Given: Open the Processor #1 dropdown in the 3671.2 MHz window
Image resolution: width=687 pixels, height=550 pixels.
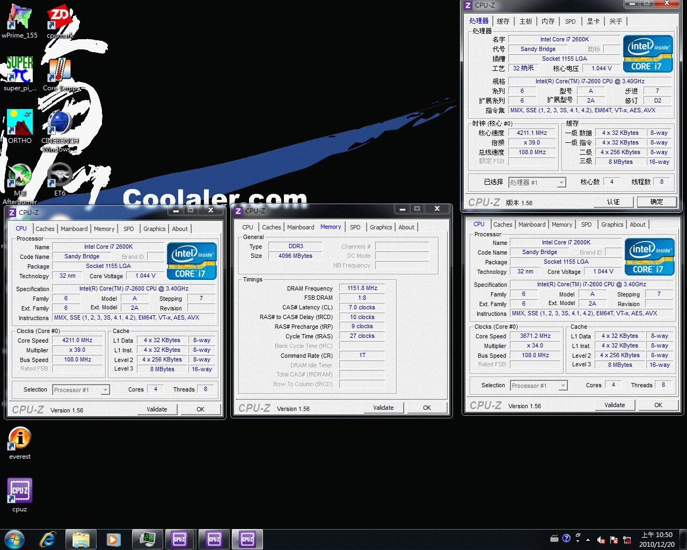Looking at the screenshot, I should (x=539, y=386).
